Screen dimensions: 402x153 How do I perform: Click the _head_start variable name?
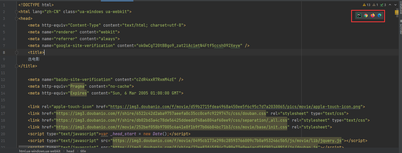[123, 134]
